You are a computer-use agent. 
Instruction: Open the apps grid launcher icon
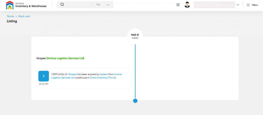pyautogui.click(x=178, y=5)
